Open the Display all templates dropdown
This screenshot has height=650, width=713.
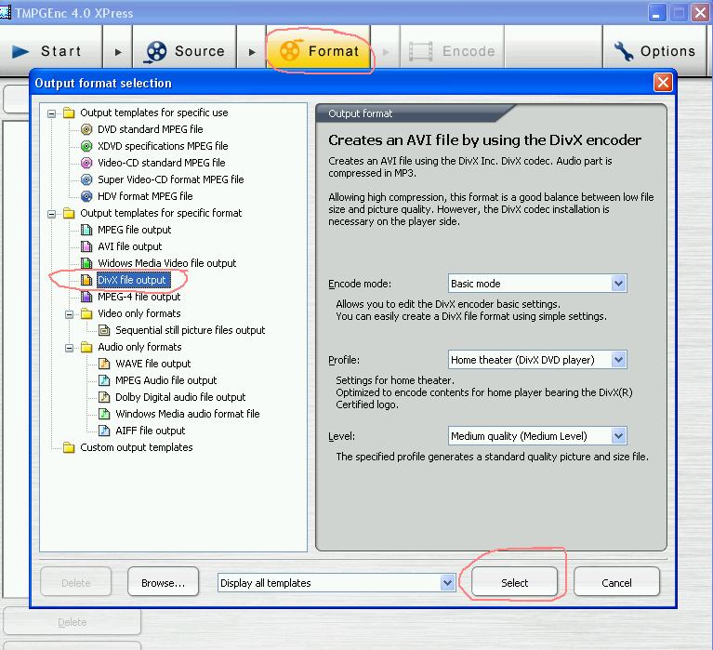[x=337, y=583]
